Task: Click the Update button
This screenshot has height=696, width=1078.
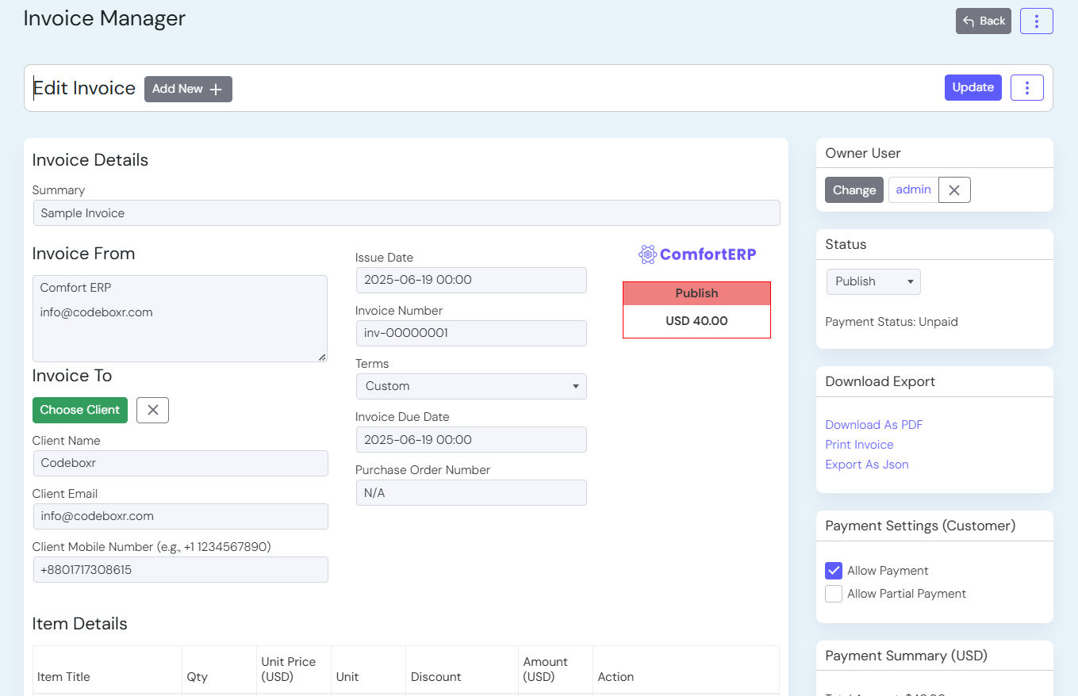Action: (973, 88)
